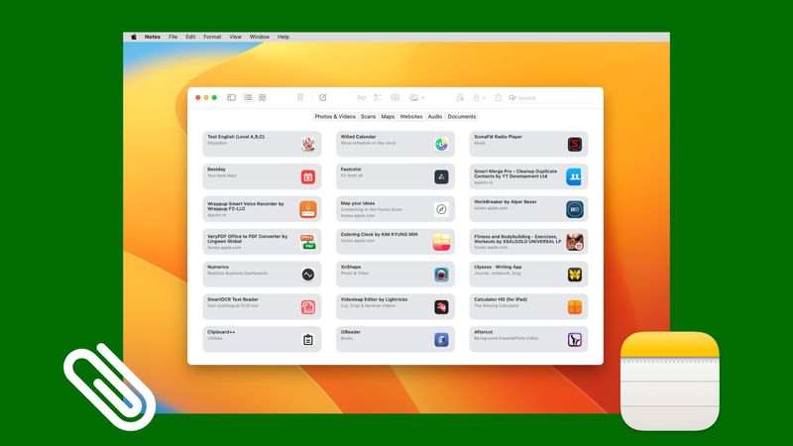
Task: Click the Ulysses butterfly icon
Action: tap(575, 275)
